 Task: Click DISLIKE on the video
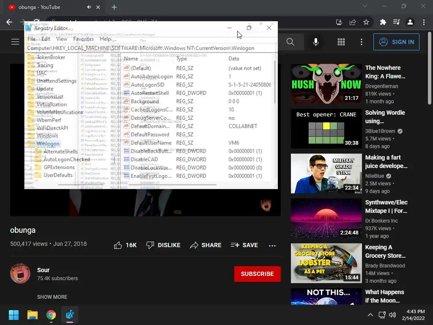click(163, 245)
